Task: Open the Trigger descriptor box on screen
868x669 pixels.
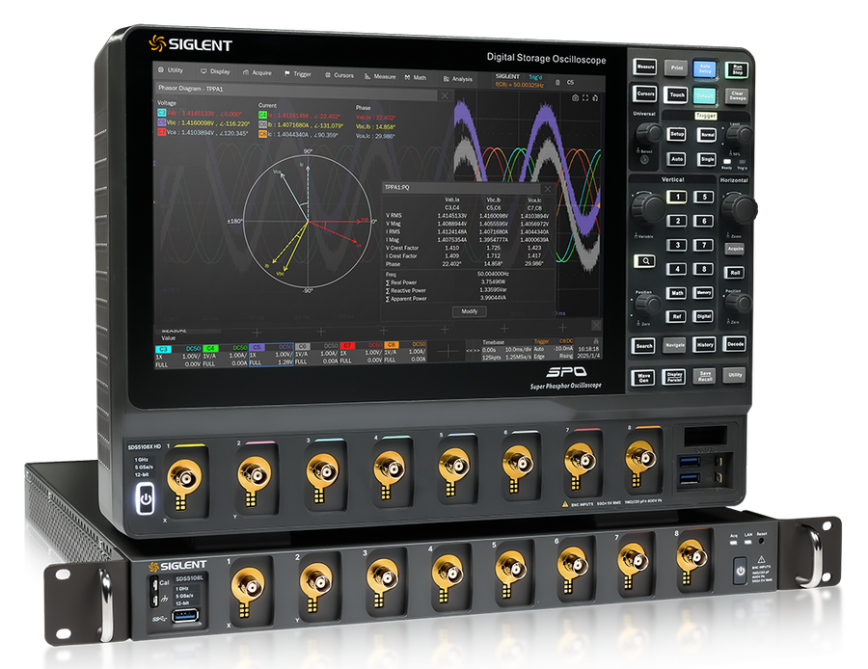Action: pos(554,349)
